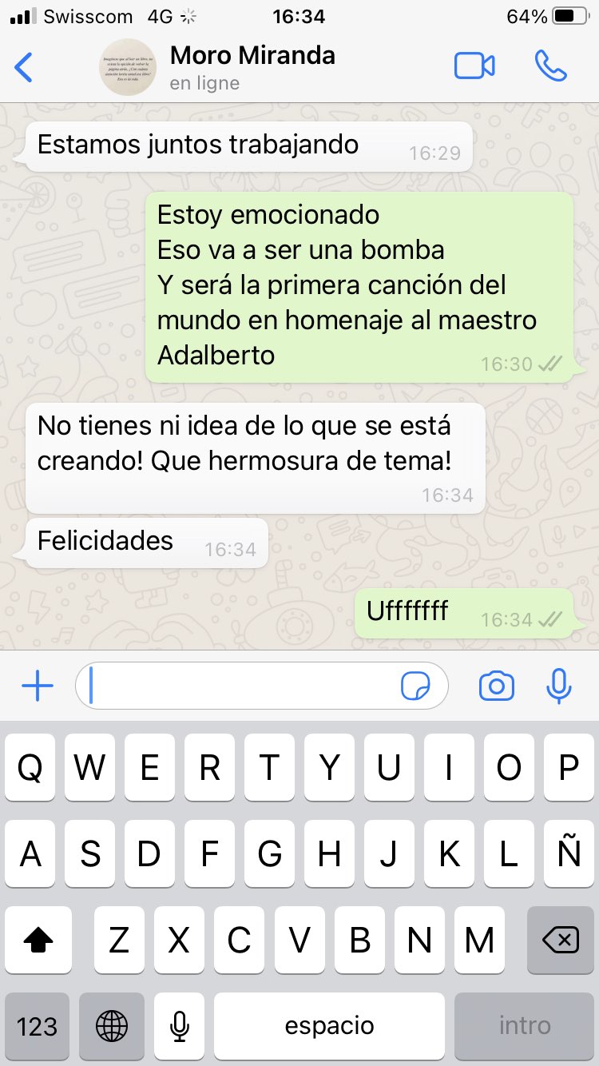Tap the Ñ key on the keyboard
Viewport: 599px width, 1066px height.
(x=569, y=854)
